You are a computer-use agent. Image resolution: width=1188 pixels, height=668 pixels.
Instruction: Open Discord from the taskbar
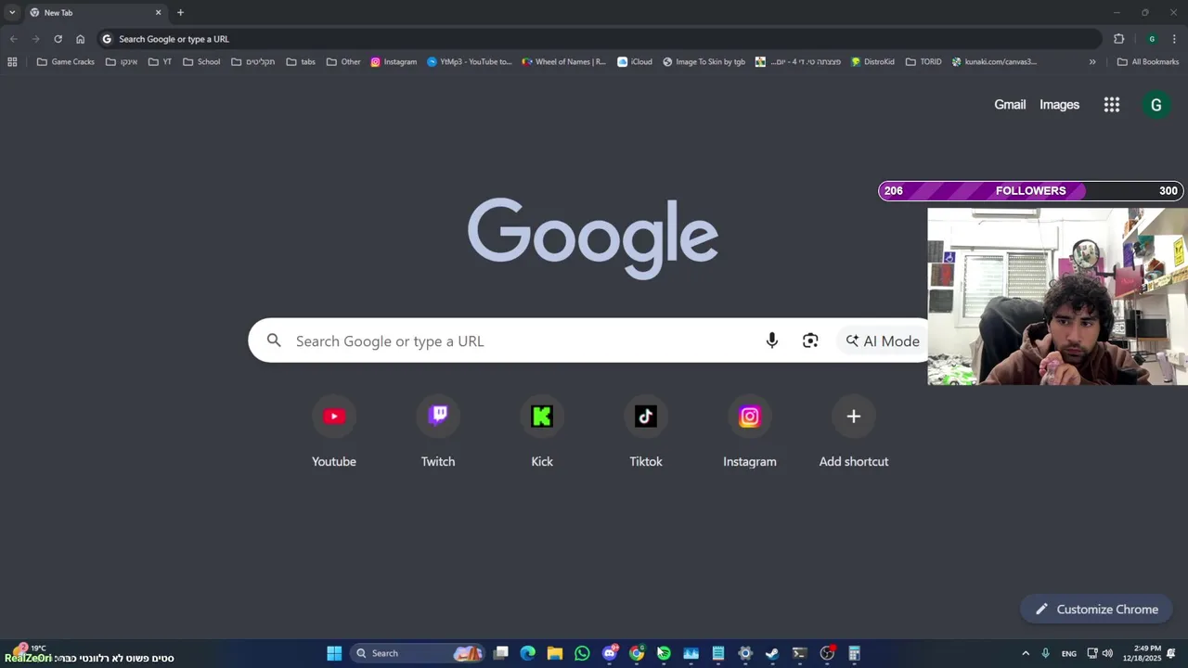coord(610,653)
